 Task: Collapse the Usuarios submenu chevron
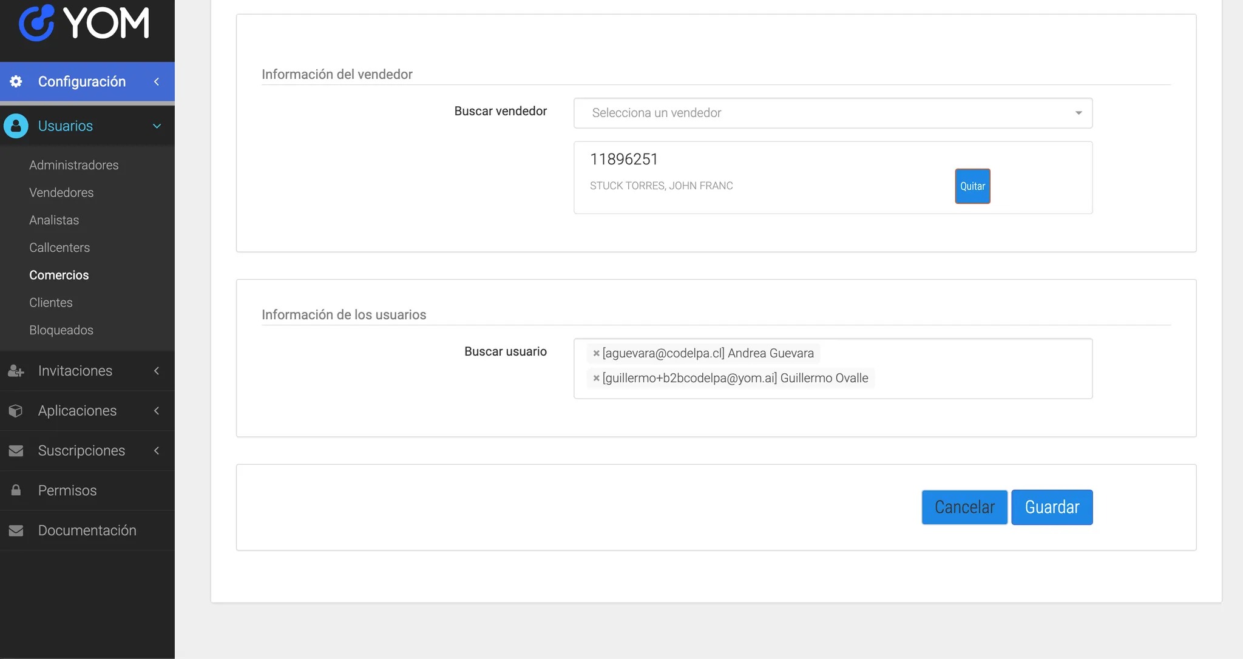tap(157, 126)
